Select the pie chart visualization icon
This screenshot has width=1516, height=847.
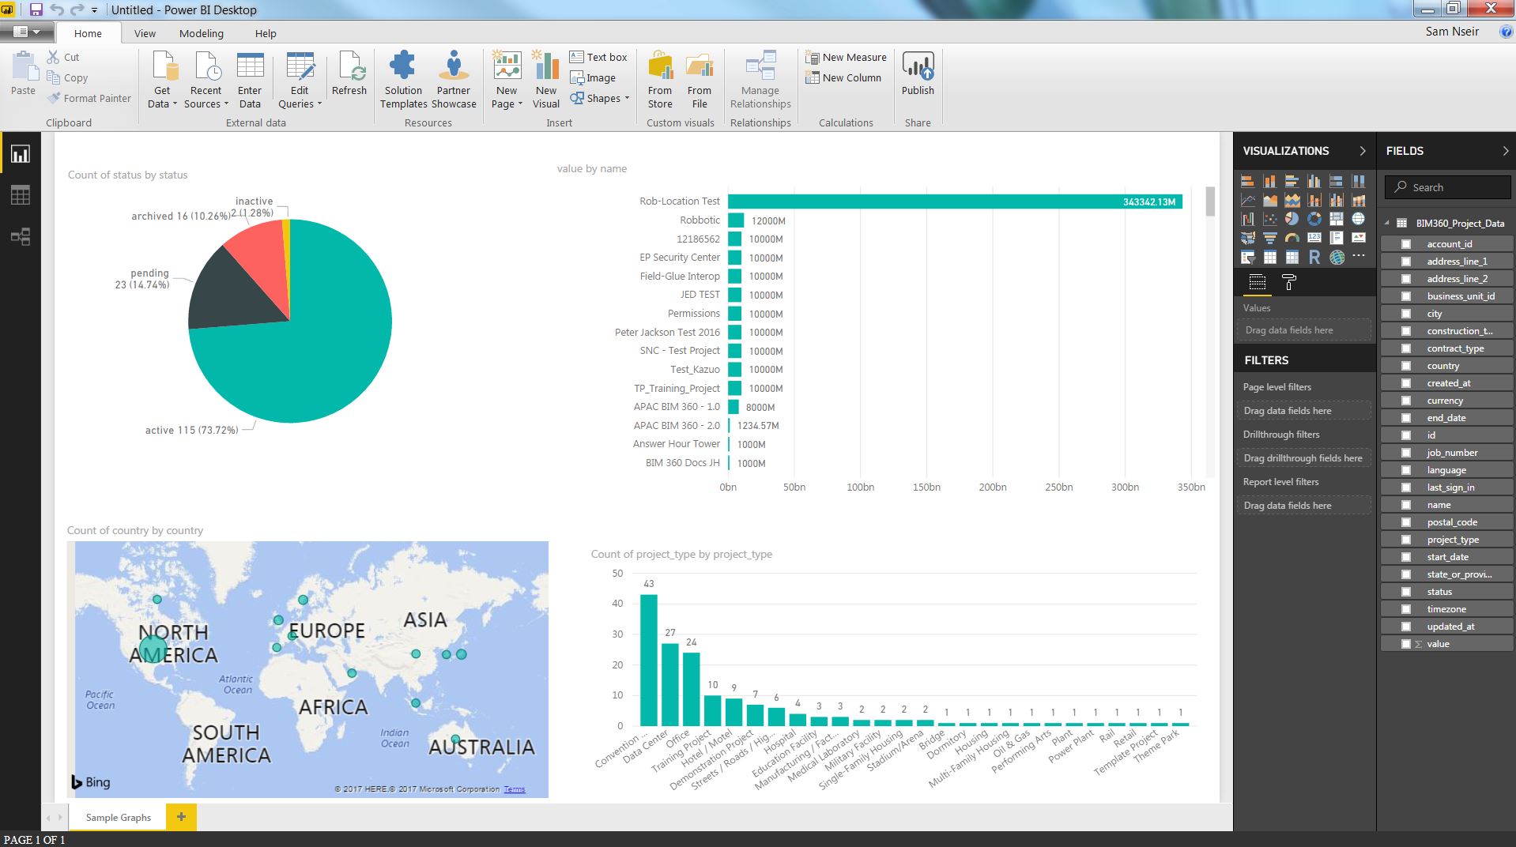1292,219
